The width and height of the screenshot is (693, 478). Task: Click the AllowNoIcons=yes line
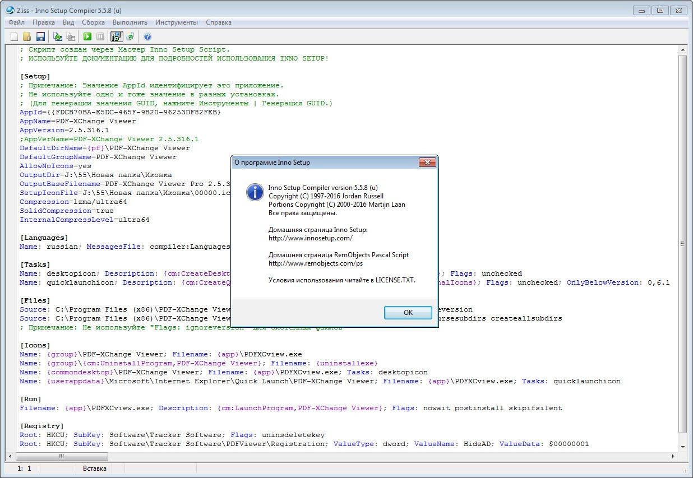point(56,166)
